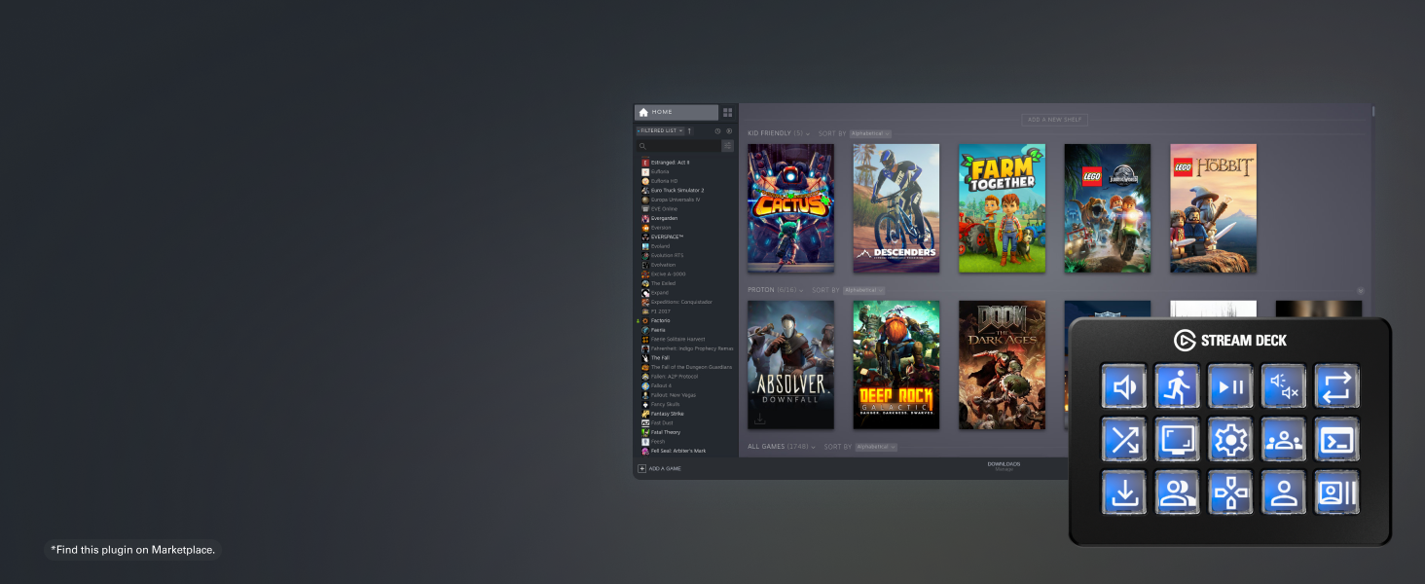Tap the portrait screenshot key on Stream Deck

pos(1336,493)
